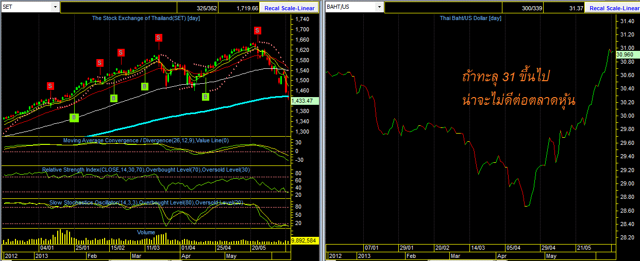The height and width of the screenshot is (261, 640).
Task: Click the Moving Average Convergence / Divergence label
Action: click(146, 140)
